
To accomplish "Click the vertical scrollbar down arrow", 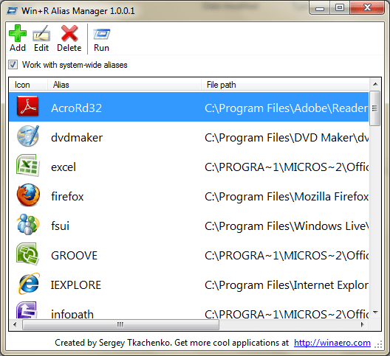I will [x=375, y=313].
